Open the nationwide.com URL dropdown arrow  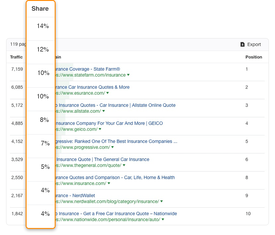pyautogui.click(x=163, y=219)
